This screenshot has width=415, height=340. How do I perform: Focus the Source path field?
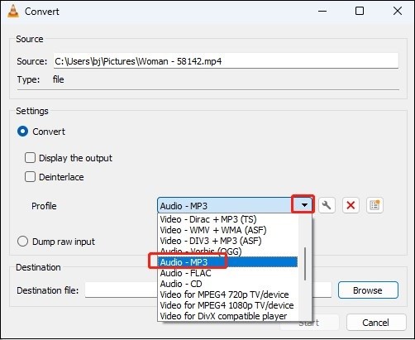pyautogui.click(x=226, y=61)
